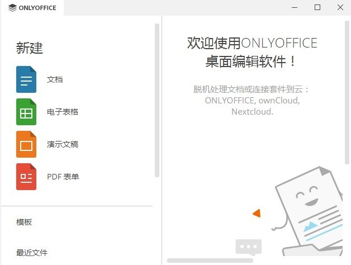Create a new PDF 表单
This screenshot has height=265, width=351.
click(x=63, y=177)
